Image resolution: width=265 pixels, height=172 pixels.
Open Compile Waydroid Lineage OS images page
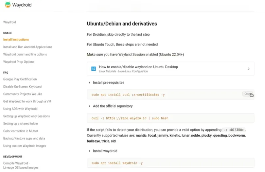[x=21, y=165]
